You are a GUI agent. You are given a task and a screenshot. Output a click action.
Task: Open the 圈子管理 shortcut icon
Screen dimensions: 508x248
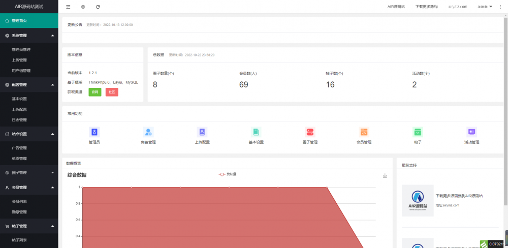310,132
